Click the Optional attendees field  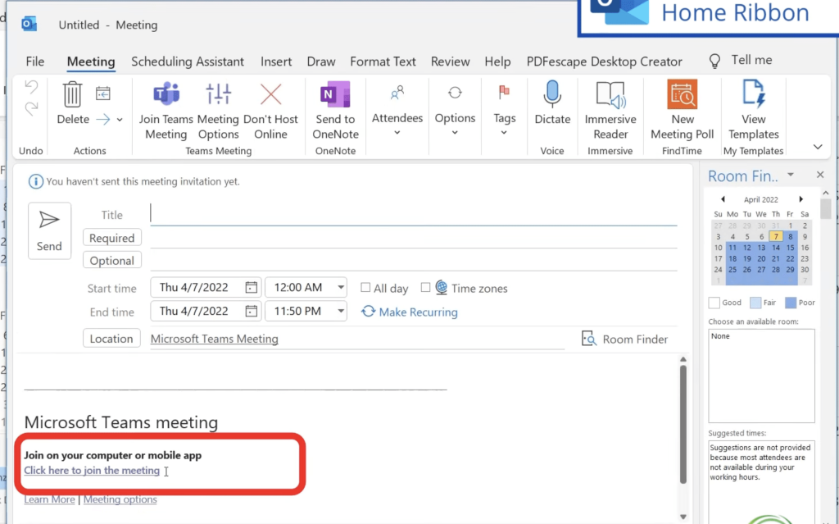413,261
